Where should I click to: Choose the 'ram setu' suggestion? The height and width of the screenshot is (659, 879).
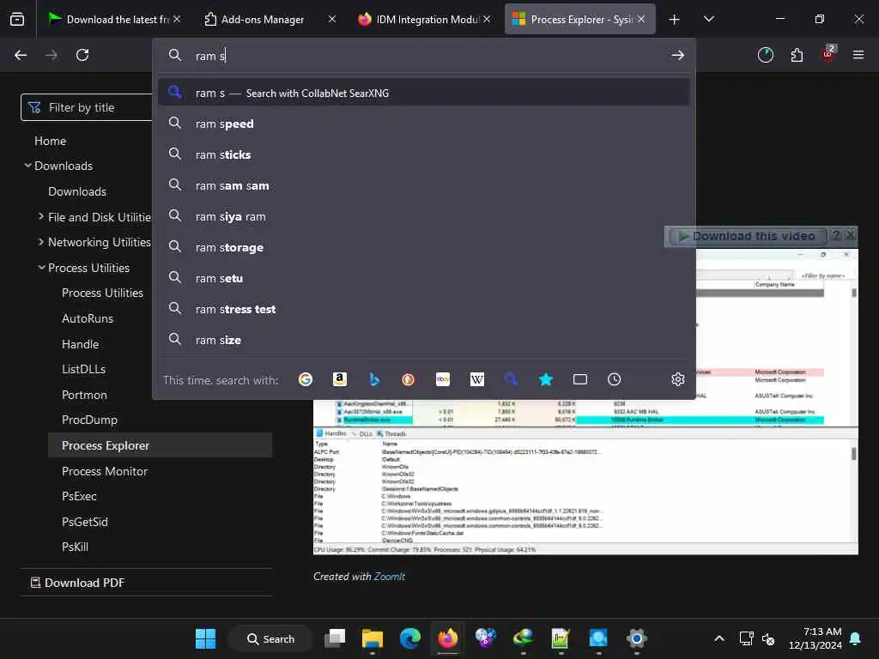424,278
